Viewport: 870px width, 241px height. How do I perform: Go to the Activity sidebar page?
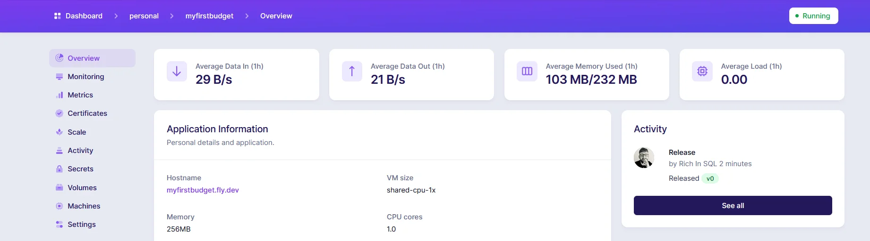[x=80, y=151]
